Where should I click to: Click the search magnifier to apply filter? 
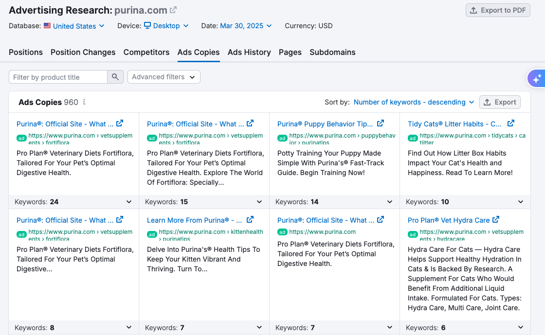115,77
